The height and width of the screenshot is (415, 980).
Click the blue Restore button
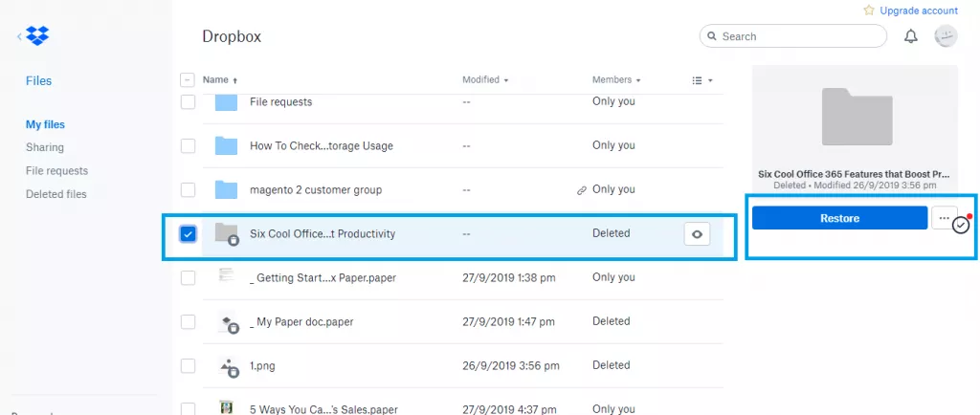pyautogui.click(x=839, y=218)
